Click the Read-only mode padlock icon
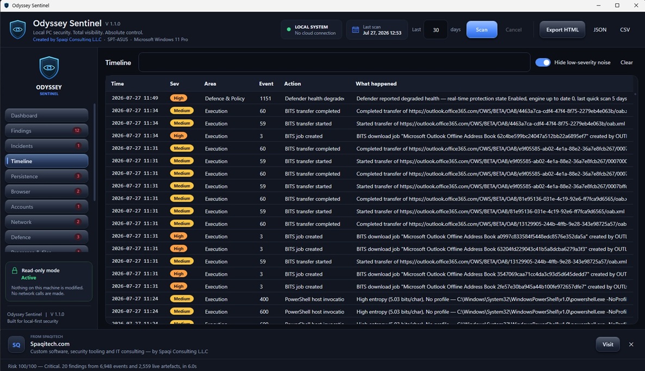 14,271
